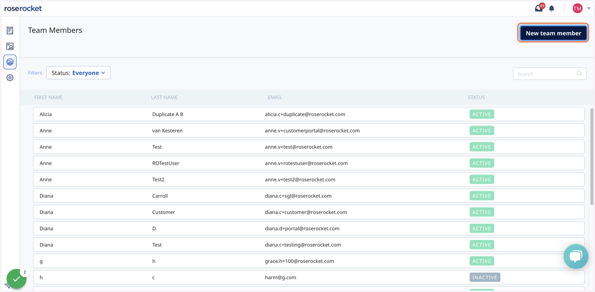Select the team members sidebar icon
Screen dimensions: 595x292
pos(10,62)
